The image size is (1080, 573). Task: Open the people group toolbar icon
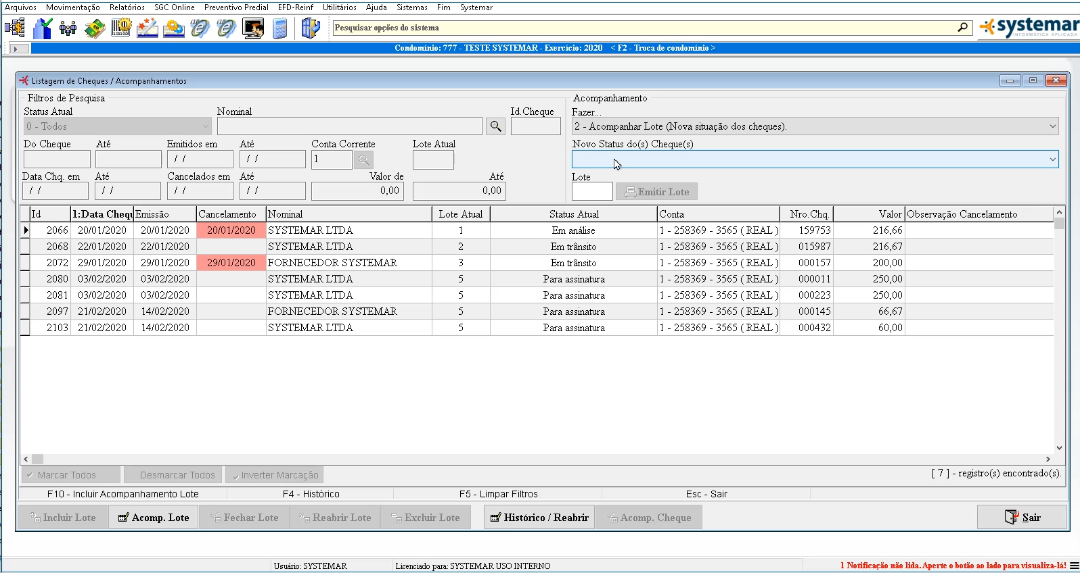[68, 28]
